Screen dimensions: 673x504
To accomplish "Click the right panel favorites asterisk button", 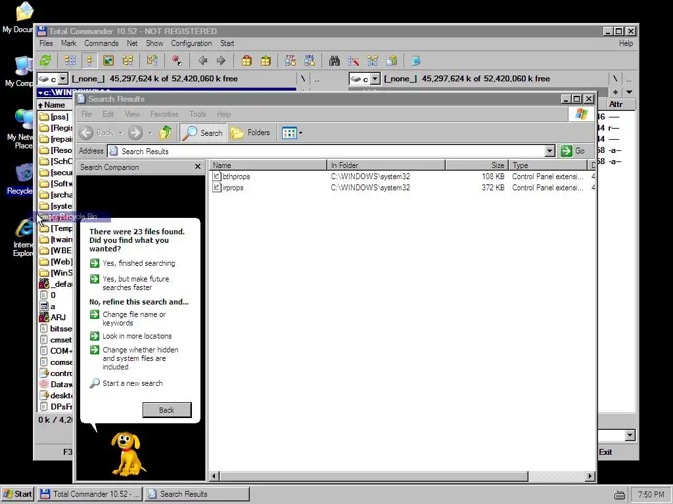I will click(x=615, y=92).
